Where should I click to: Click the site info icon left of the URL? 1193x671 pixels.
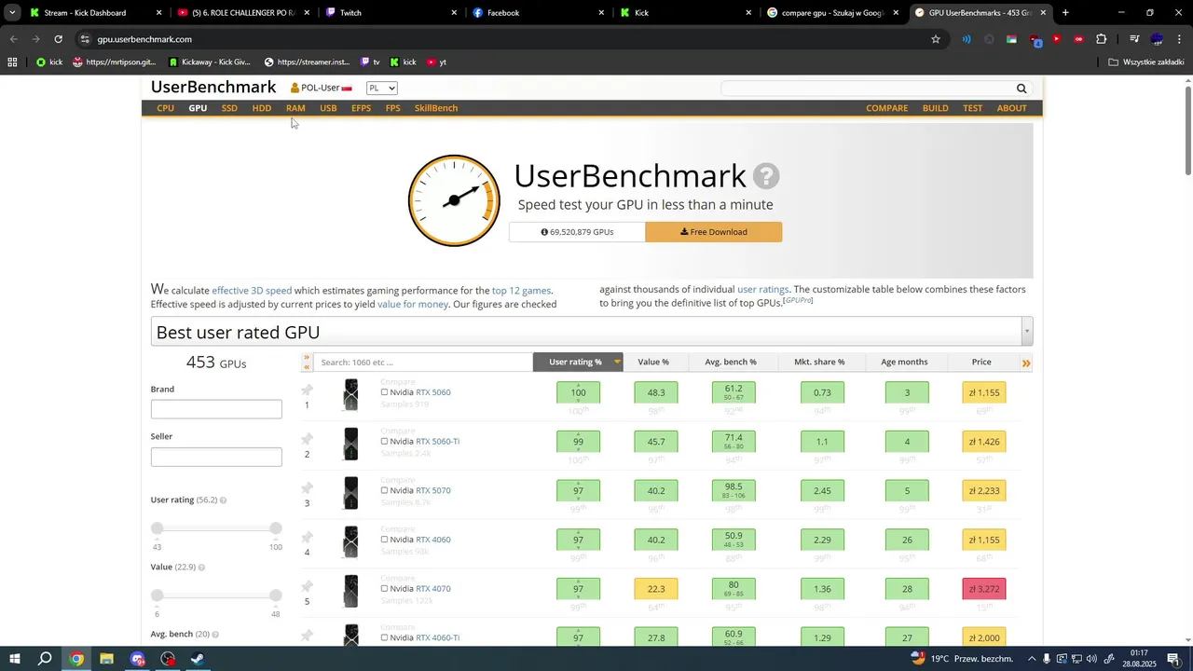[85, 39]
